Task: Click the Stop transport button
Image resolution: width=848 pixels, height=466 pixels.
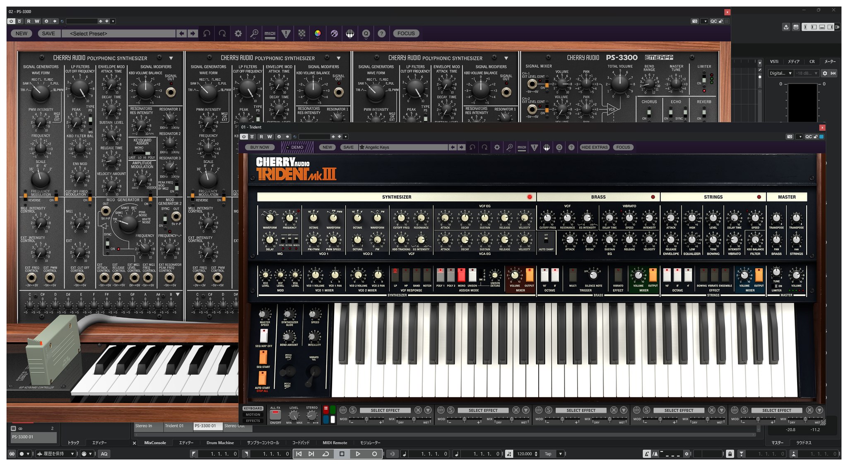Action: click(x=342, y=454)
